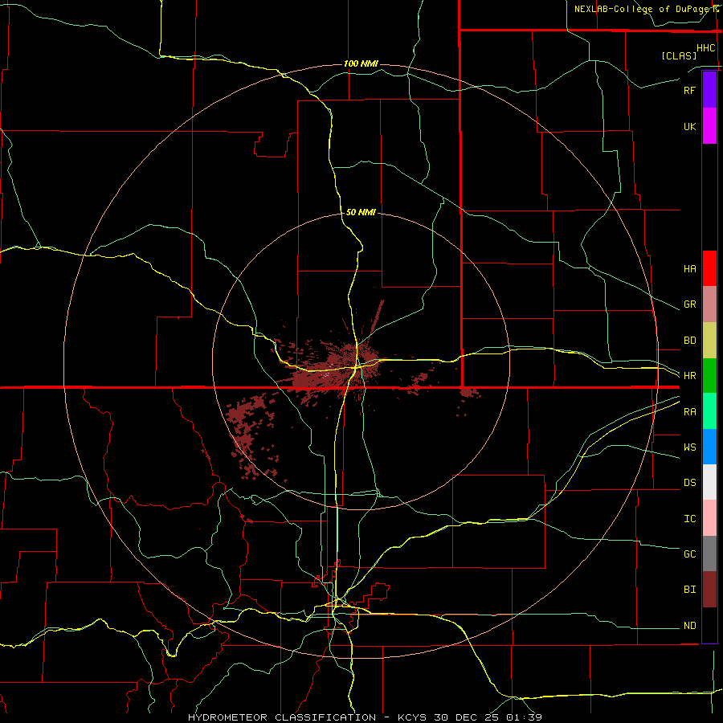Click the GC legend label
The image size is (723, 723).
click(x=689, y=554)
